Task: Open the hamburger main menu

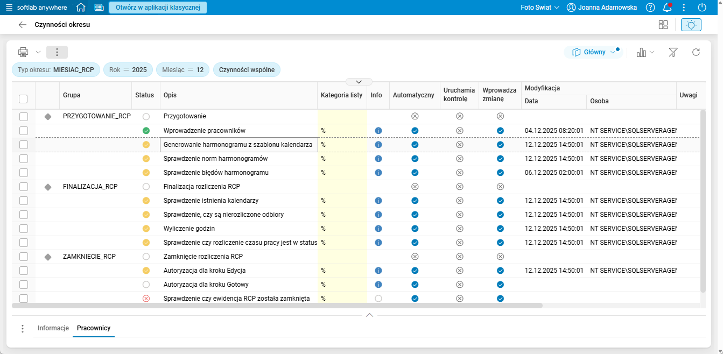Action: tap(9, 8)
